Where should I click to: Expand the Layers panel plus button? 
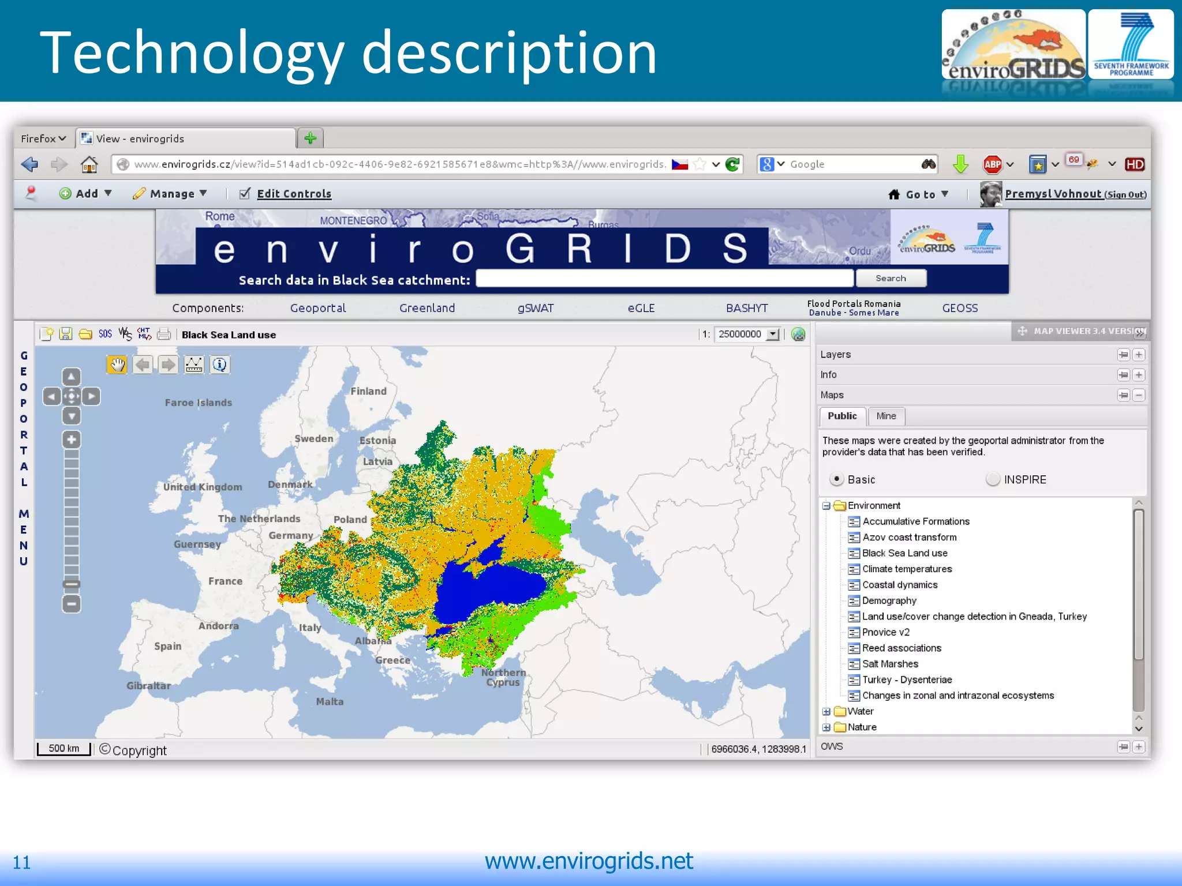[x=1139, y=355]
